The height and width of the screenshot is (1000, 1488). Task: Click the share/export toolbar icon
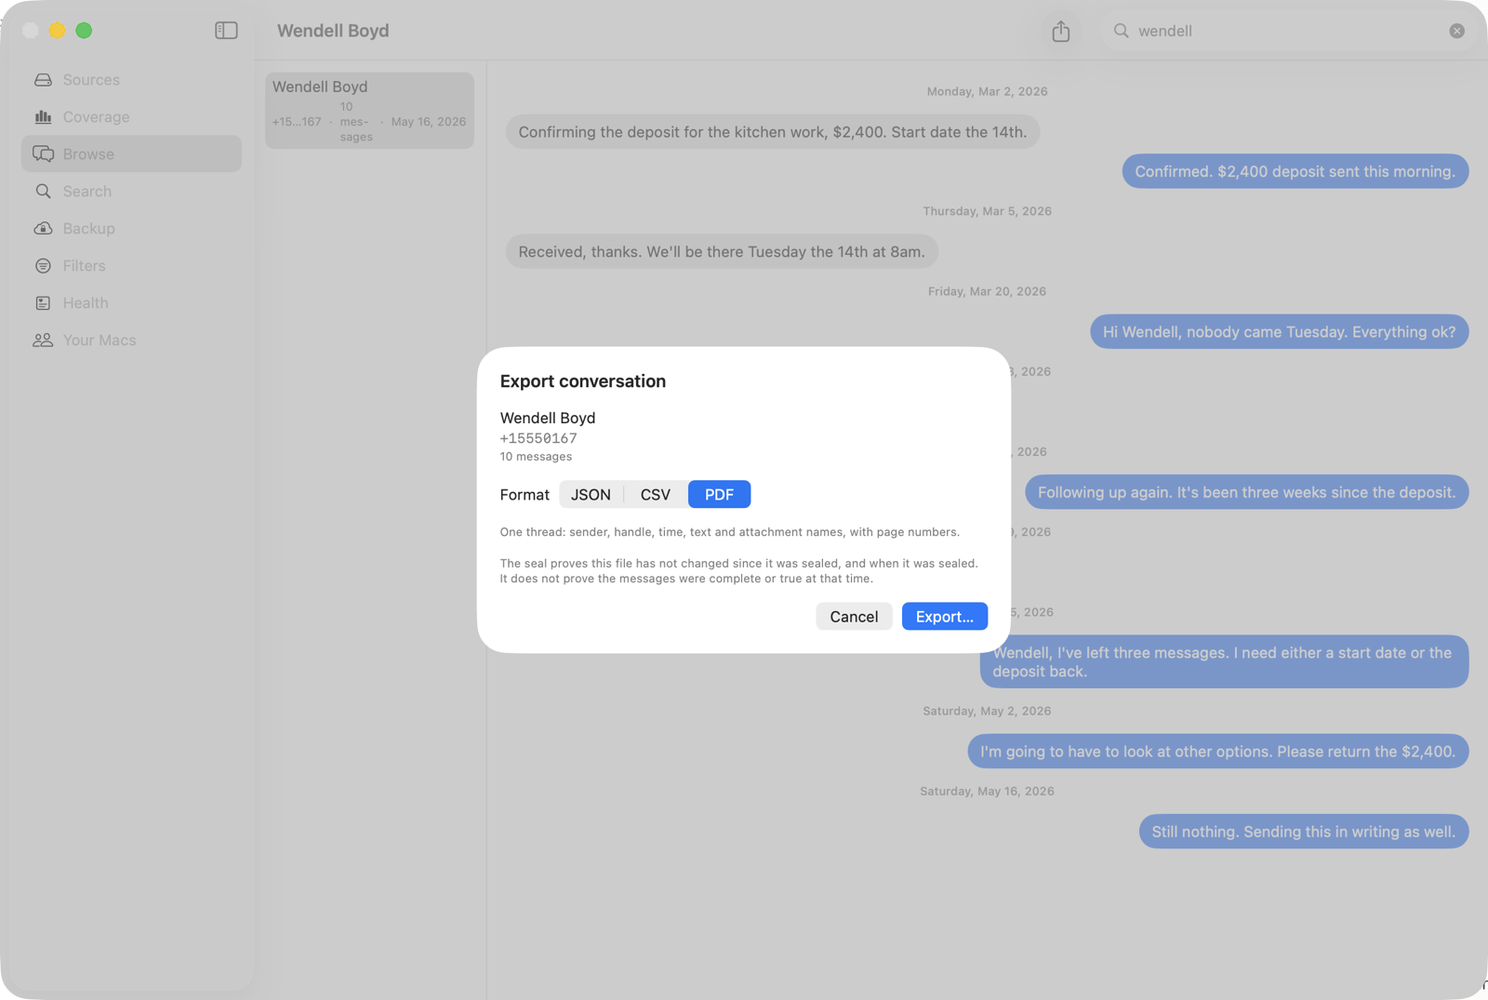coord(1061,31)
